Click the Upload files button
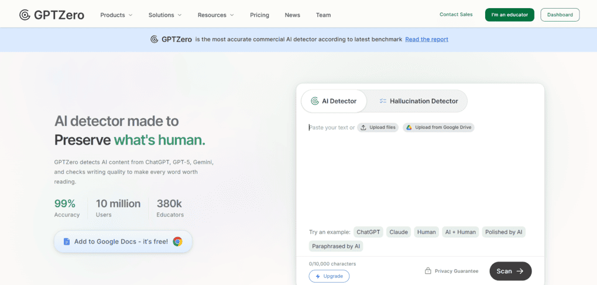Screen dimensions: 597x285 pyautogui.click(x=378, y=128)
